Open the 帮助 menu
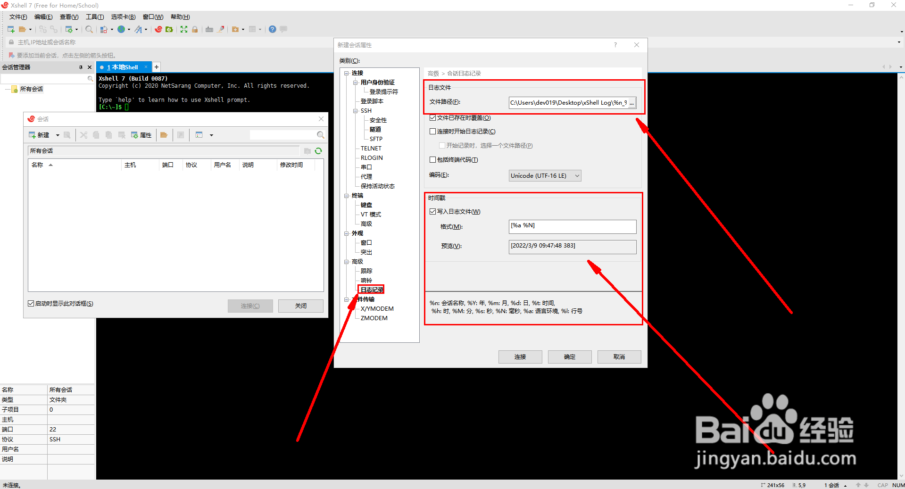The width and height of the screenshot is (905, 489). coord(180,17)
